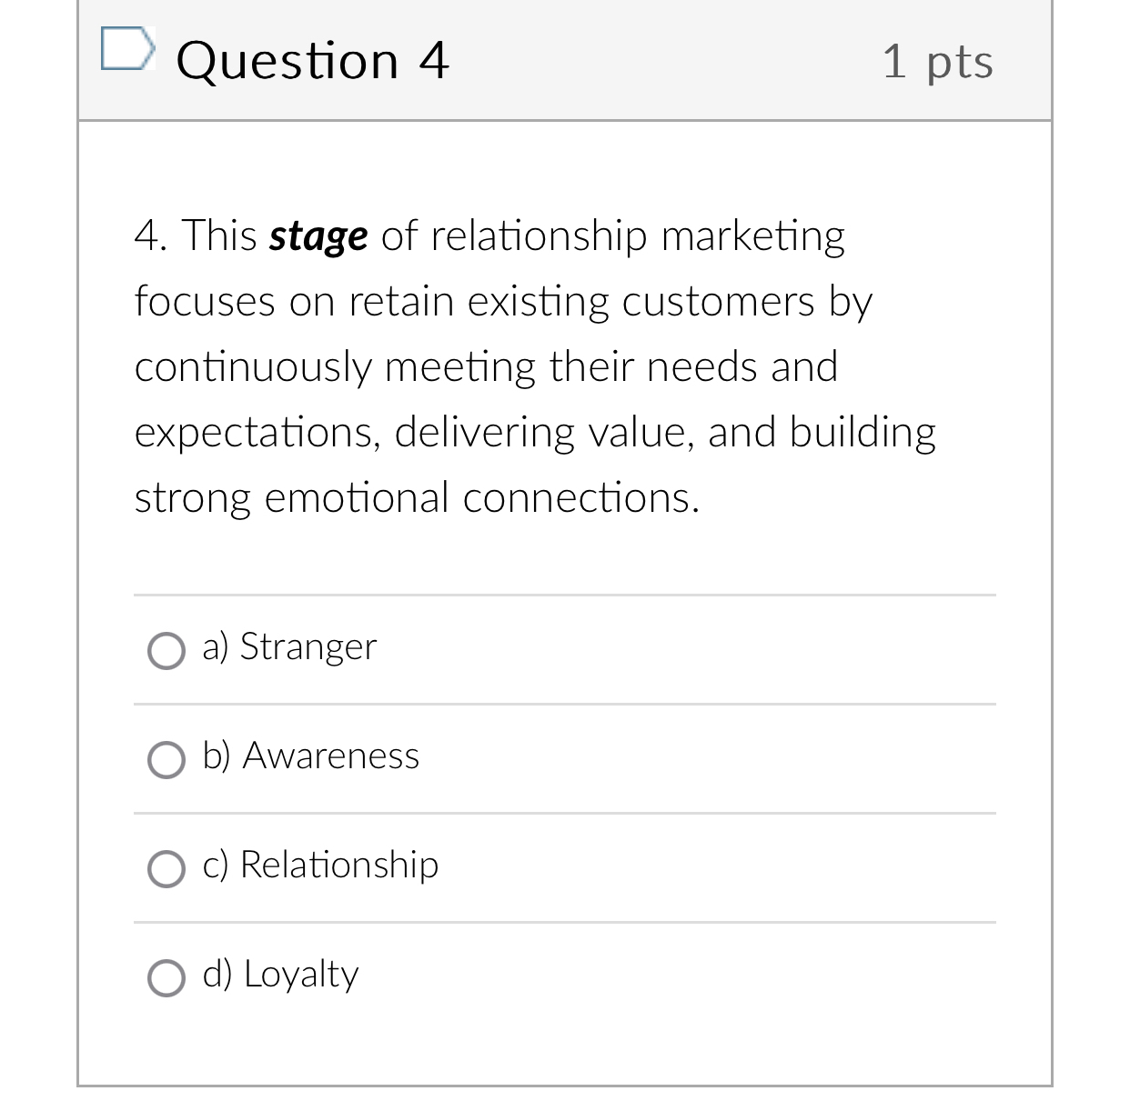Flag Question 4 with the bookmark icon

point(125,49)
